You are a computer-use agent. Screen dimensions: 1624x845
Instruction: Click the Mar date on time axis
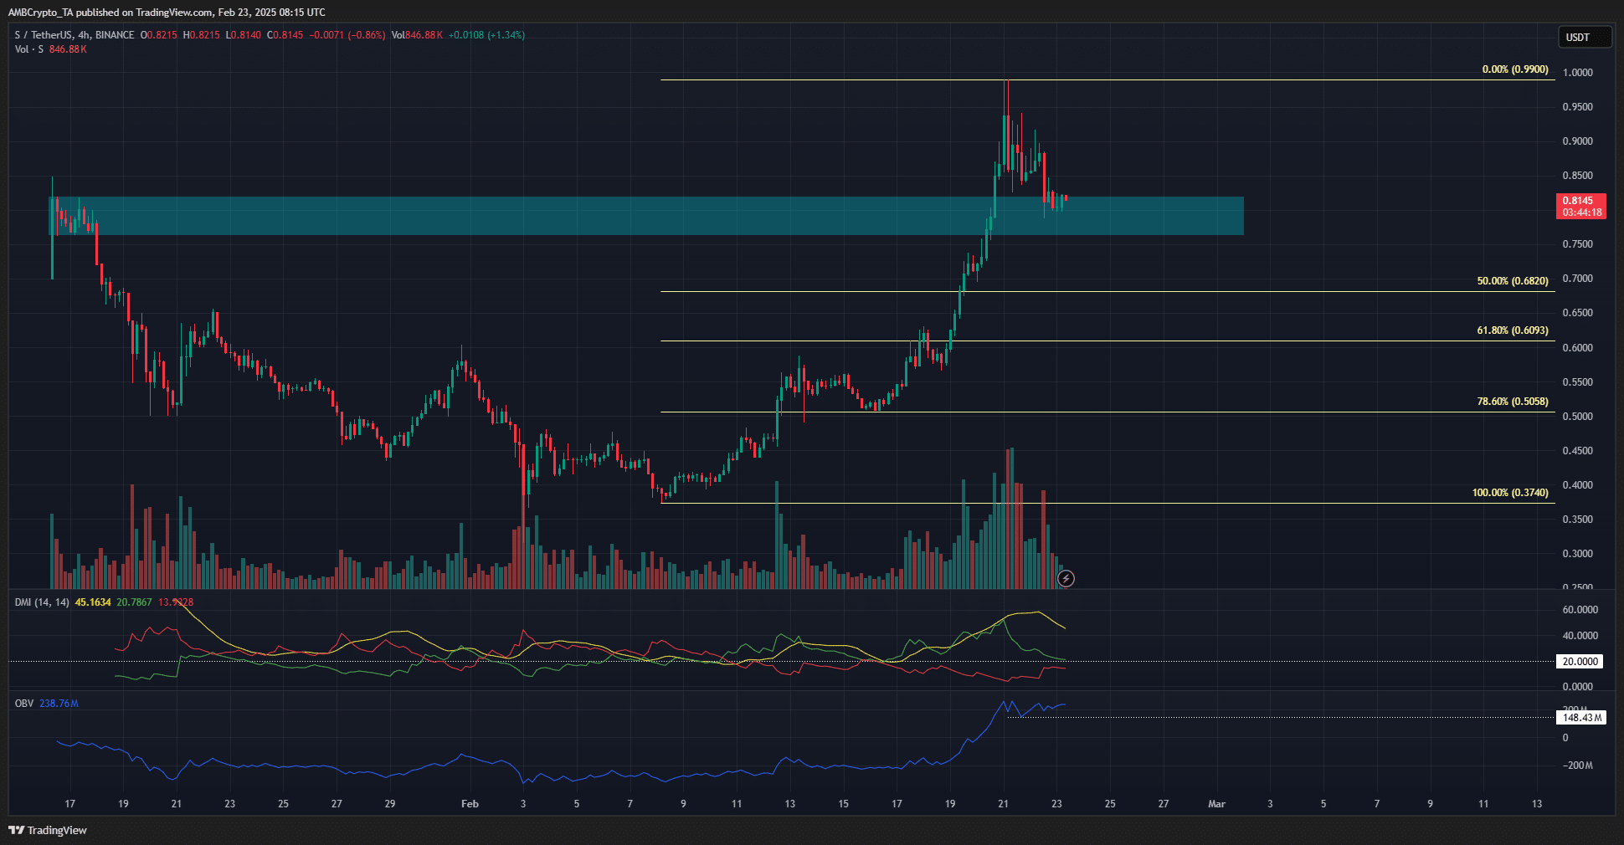pyautogui.click(x=1216, y=804)
